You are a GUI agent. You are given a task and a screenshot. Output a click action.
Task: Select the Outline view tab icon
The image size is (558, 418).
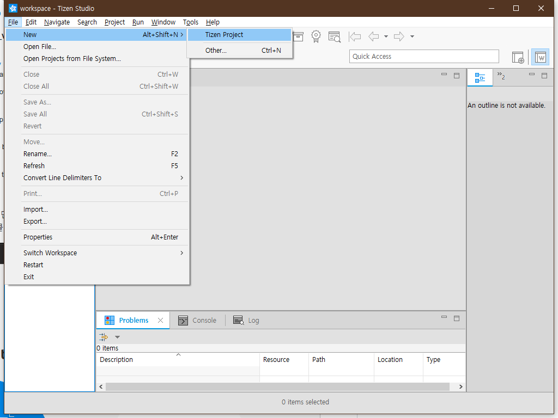(480, 77)
